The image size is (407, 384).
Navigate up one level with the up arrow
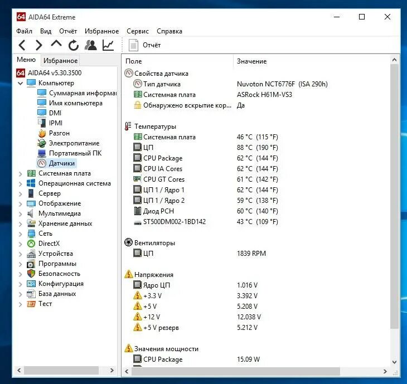point(56,43)
